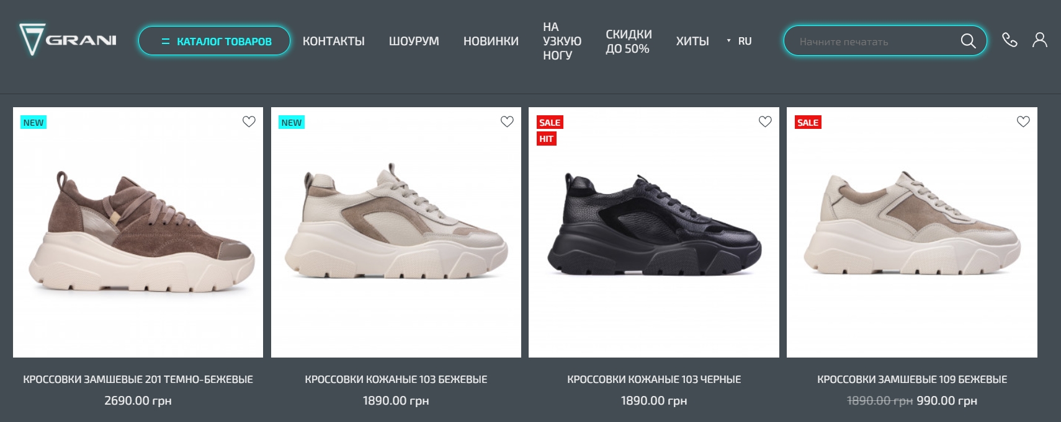
Task: Add black leather 103 sneakers to wishlist
Action: click(x=765, y=121)
